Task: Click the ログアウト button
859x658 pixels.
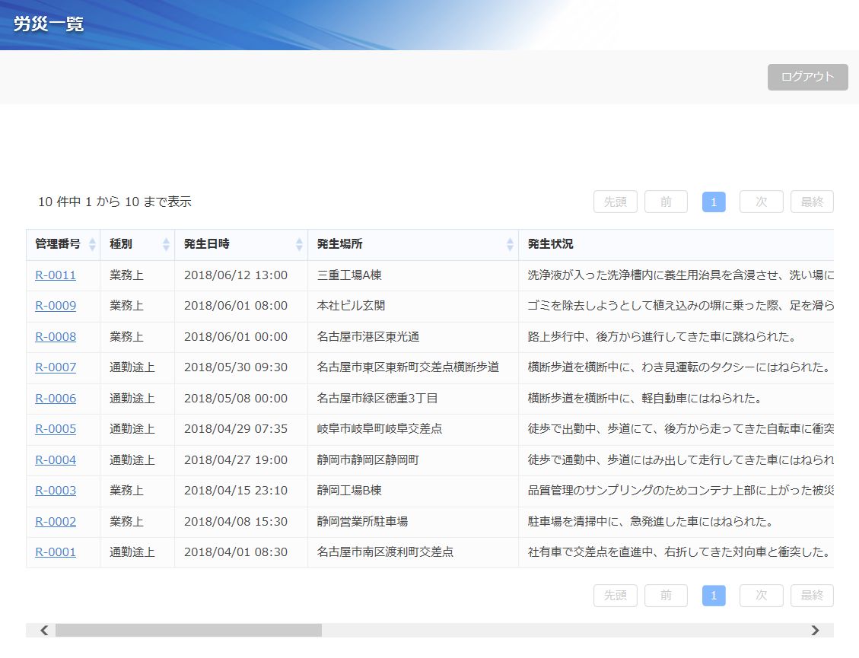Action: (807, 77)
